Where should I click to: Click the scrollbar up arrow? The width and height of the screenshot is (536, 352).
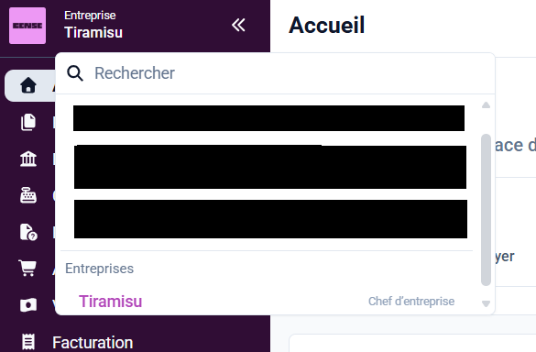486,105
